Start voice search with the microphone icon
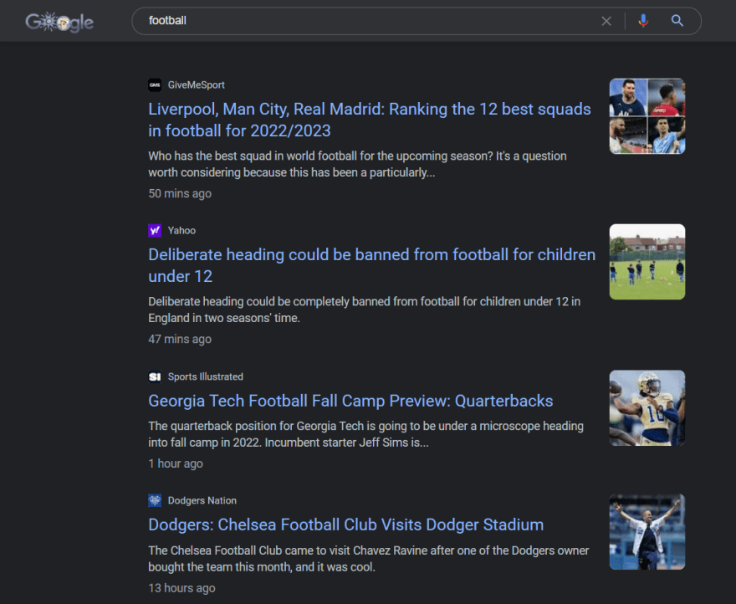 643,21
